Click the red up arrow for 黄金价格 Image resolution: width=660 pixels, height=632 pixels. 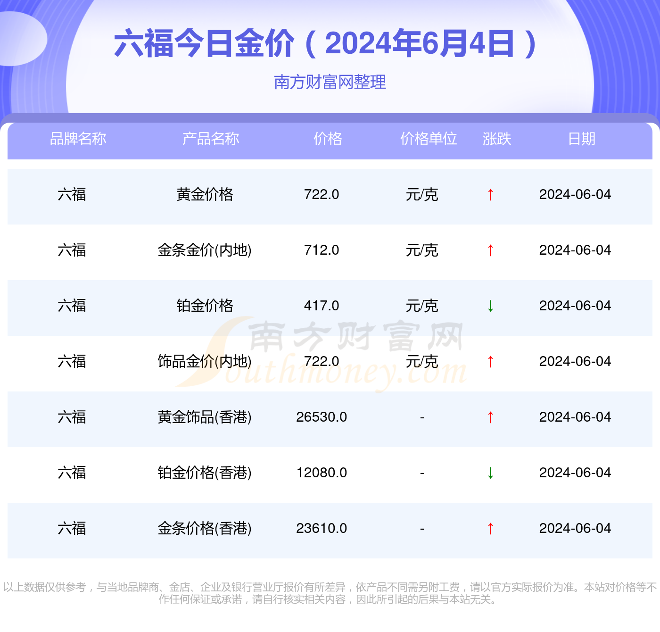click(x=490, y=195)
